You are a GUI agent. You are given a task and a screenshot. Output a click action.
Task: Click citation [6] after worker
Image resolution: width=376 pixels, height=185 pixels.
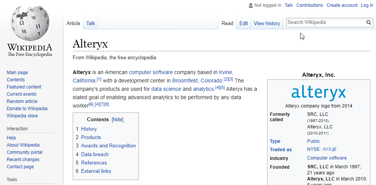(91, 104)
